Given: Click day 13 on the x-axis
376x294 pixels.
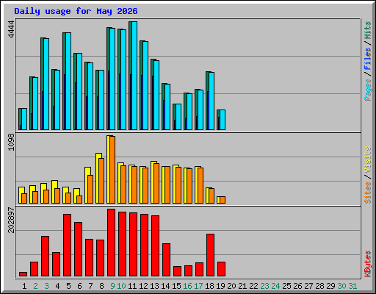Looking at the screenshot, I should [x=154, y=286].
